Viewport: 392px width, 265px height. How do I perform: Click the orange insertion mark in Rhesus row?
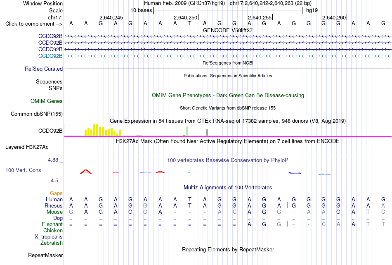point(287,205)
